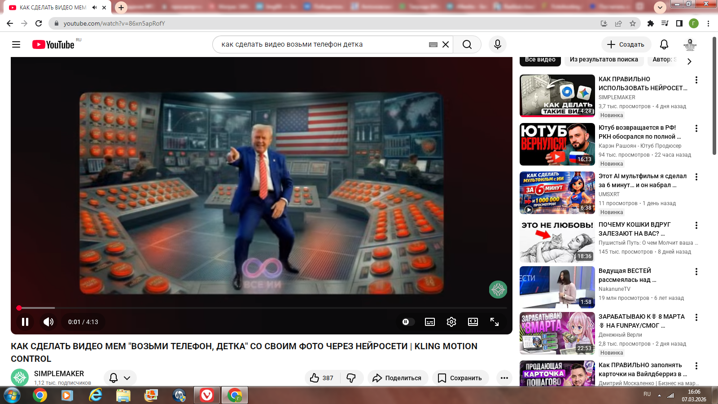718x404 pixels.
Task: Open SIMPLEMAKER channel avatar
Action: coord(20,378)
